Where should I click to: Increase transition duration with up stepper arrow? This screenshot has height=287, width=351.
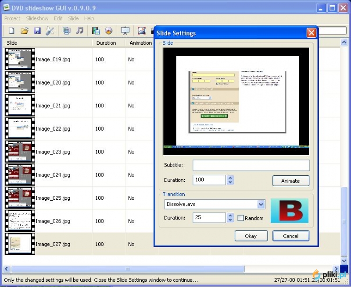(231, 215)
